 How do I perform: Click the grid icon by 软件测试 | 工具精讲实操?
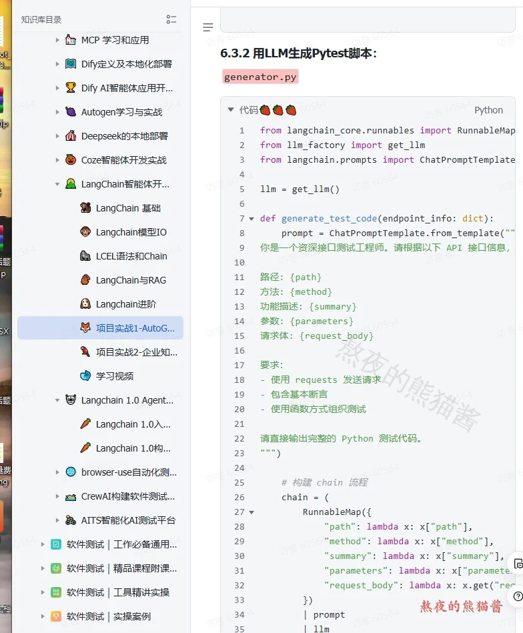tap(56, 592)
